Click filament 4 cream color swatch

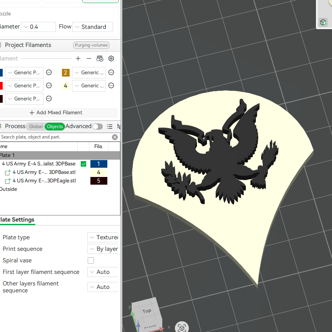(66, 86)
